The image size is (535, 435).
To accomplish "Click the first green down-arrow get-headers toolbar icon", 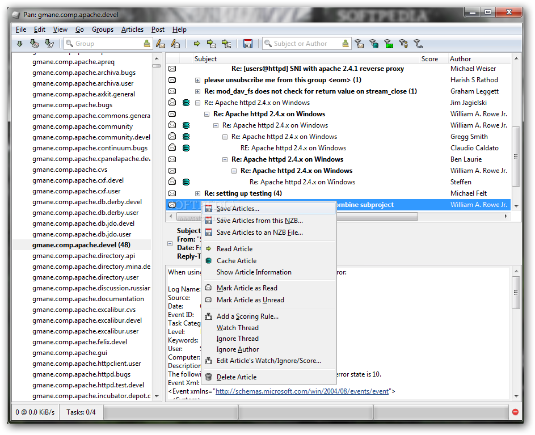I will click(20, 44).
